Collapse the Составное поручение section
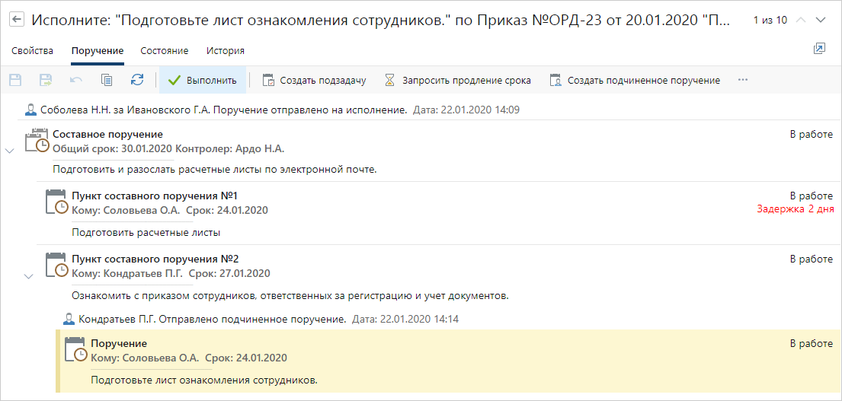Image resolution: width=842 pixels, height=401 pixels. (9, 151)
